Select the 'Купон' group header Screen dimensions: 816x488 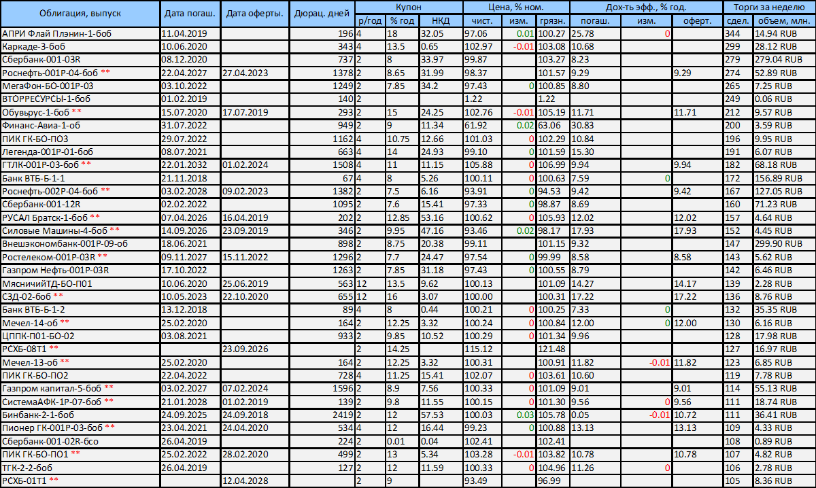click(408, 6)
